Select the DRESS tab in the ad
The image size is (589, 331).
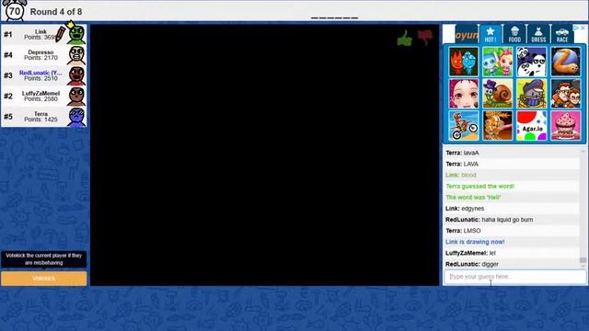(x=538, y=34)
